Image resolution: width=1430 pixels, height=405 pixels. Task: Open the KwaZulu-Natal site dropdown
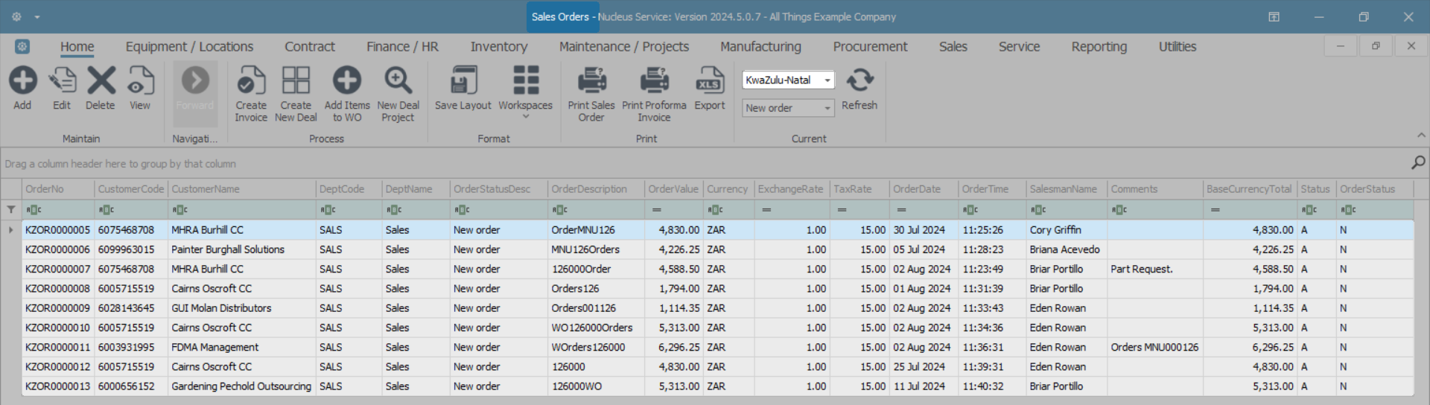click(827, 80)
